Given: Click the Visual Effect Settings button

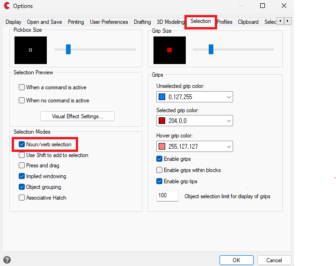Looking at the screenshot, I should click(77, 116).
